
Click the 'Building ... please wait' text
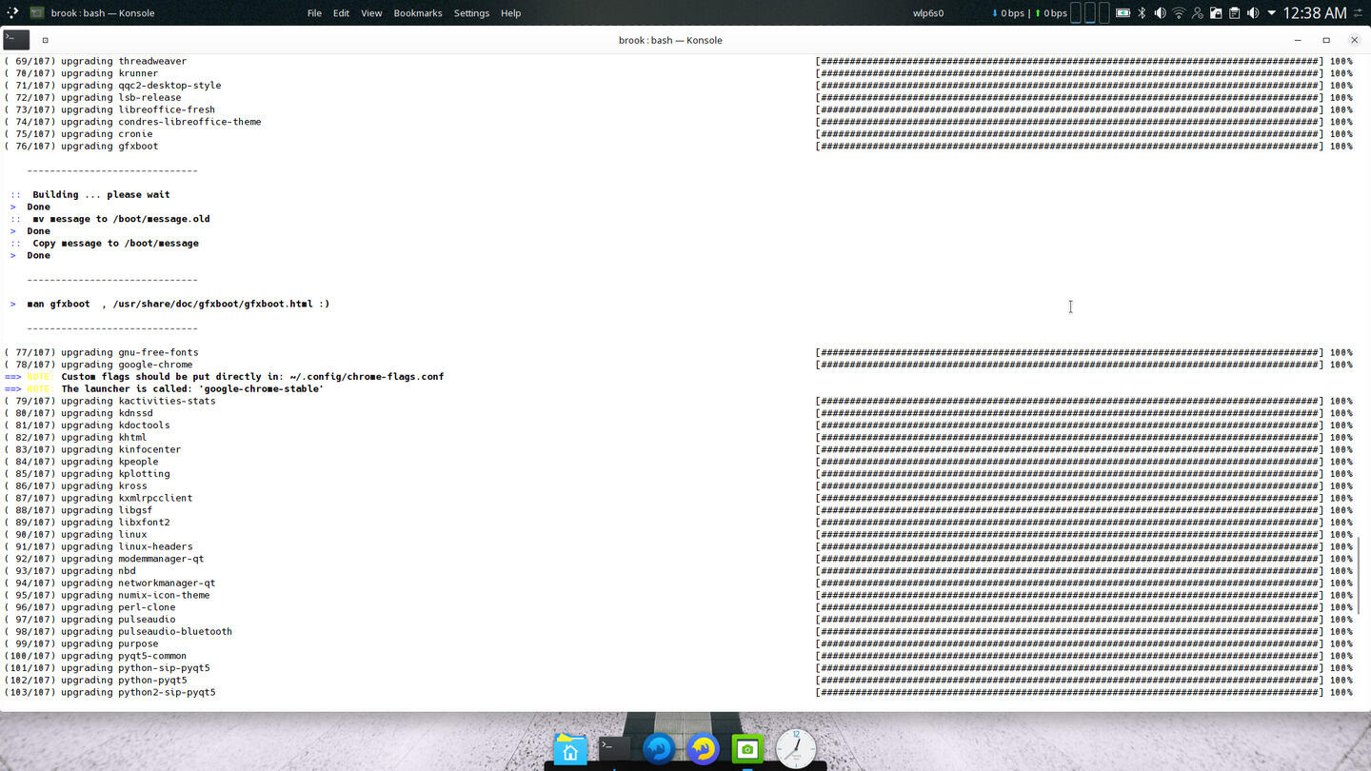(101, 194)
